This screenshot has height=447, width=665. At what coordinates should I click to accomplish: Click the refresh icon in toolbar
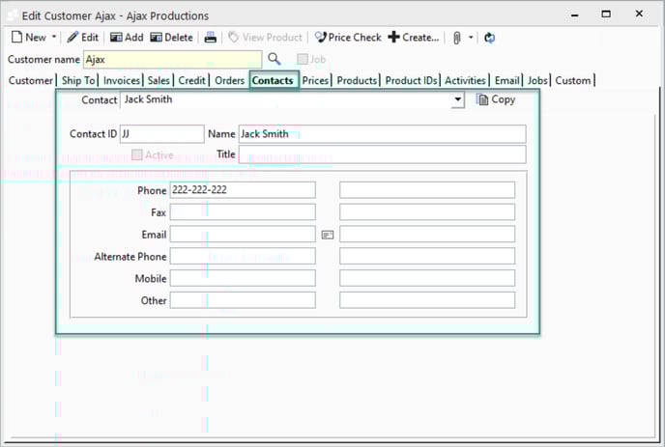click(x=489, y=38)
